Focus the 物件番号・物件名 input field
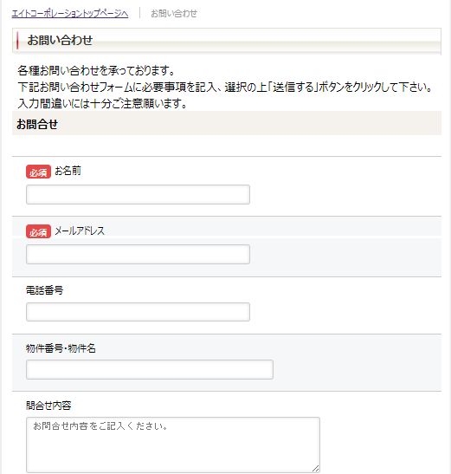The height and width of the screenshot is (474, 451). click(x=150, y=369)
